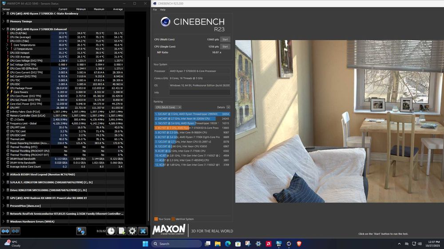Open the HWiNFO remote network monitors icon
This screenshot has width=444, height=249.
[81, 231]
